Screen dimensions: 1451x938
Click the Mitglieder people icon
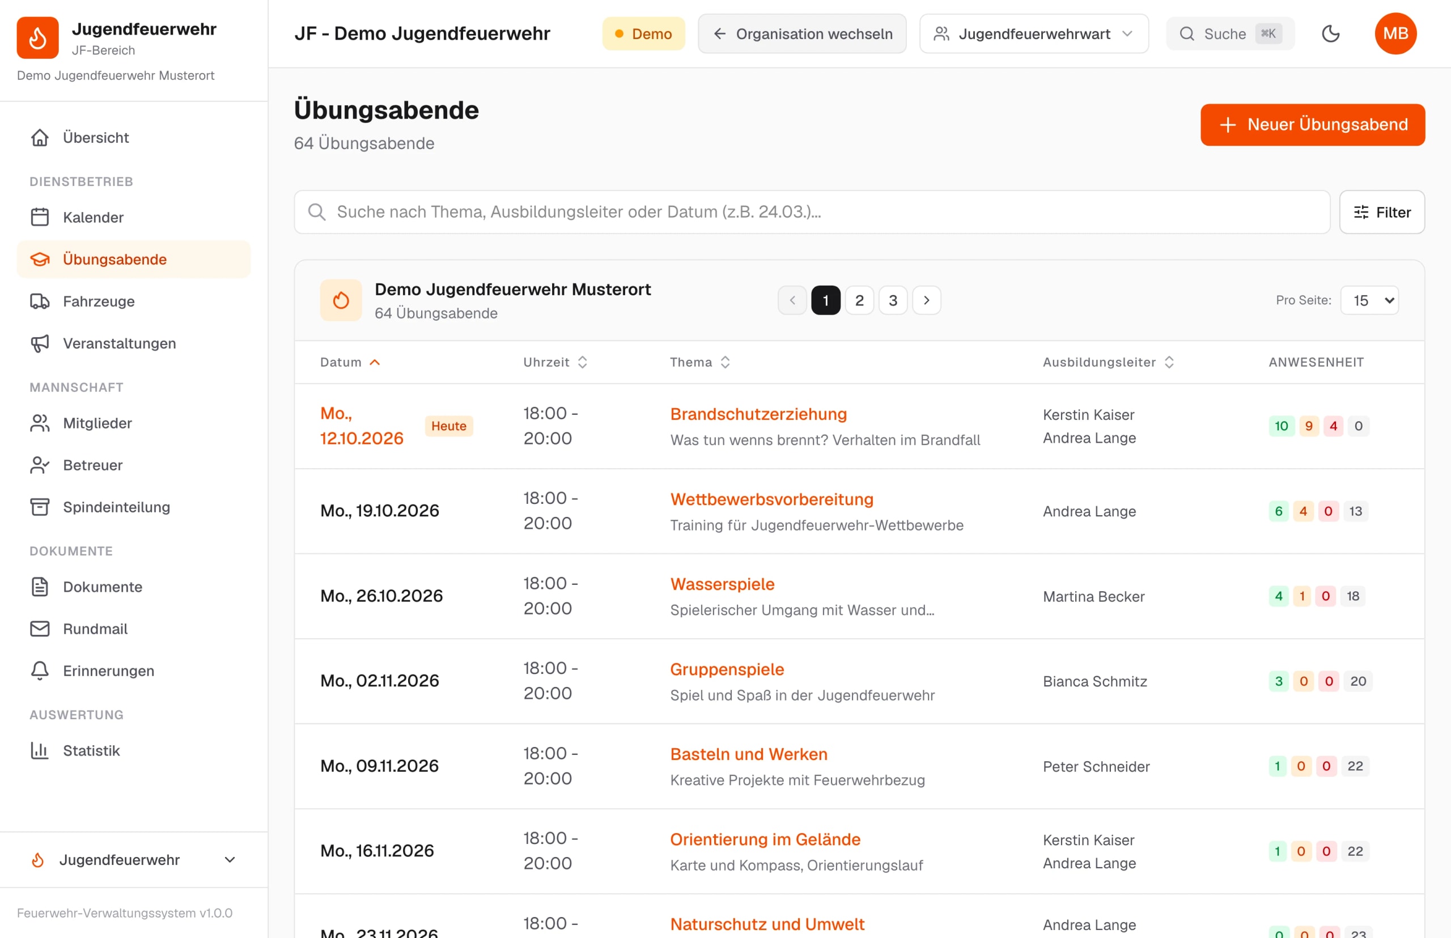pyautogui.click(x=40, y=423)
